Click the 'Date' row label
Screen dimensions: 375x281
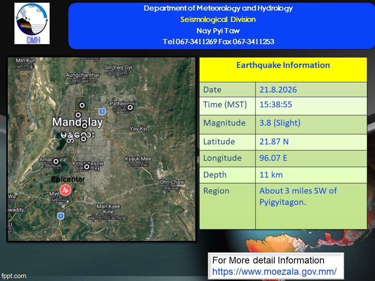tap(212, 90)
